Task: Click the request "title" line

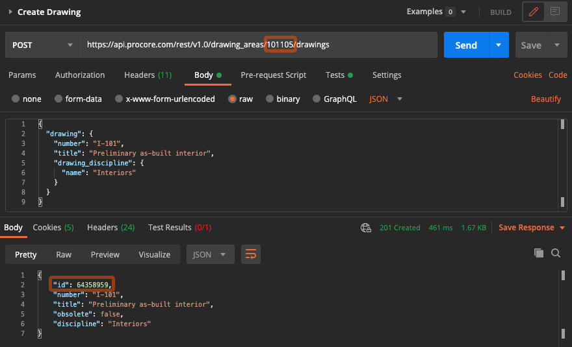Action: click(x=133, y=153)
